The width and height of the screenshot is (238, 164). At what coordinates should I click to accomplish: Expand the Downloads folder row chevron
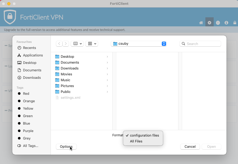pos(107,68)
